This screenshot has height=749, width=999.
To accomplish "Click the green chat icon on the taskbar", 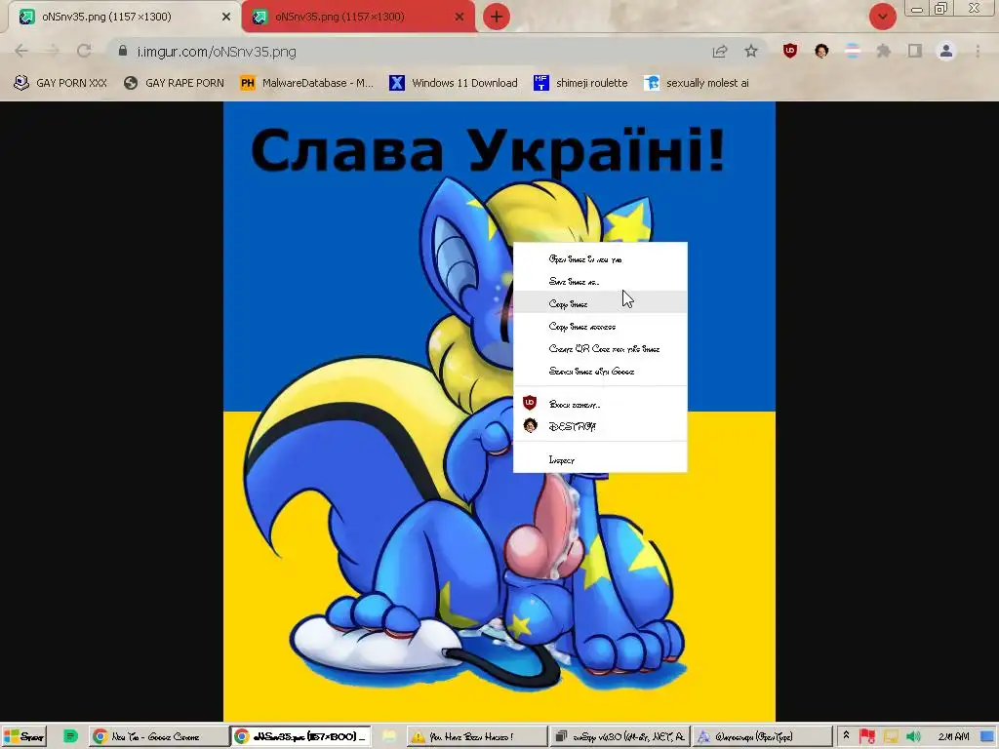I will click(70, 737).
